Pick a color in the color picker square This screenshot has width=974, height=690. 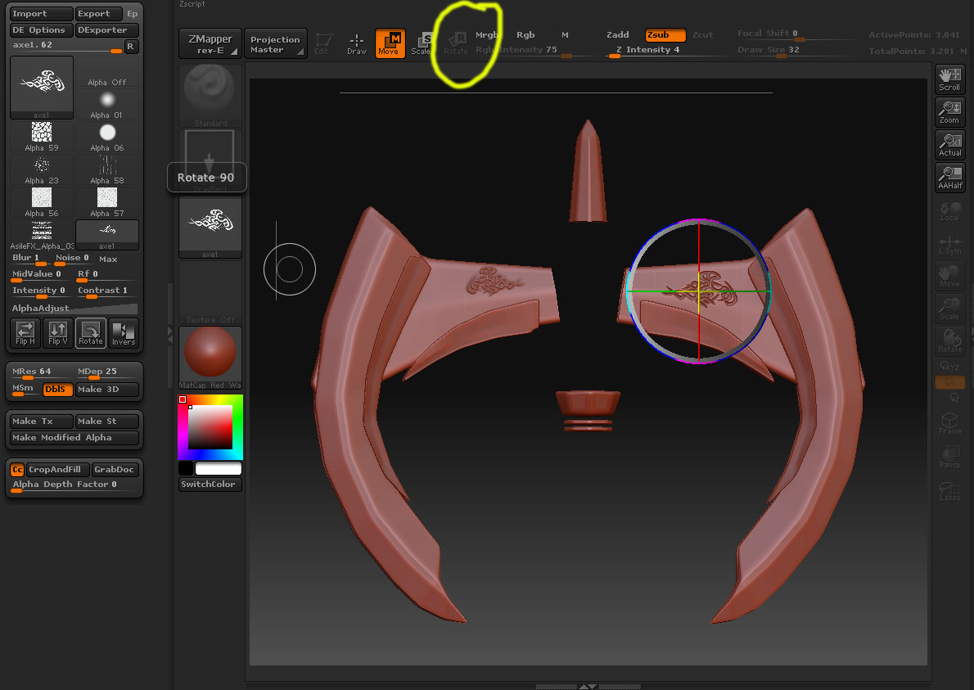click(x=210, y=427)
